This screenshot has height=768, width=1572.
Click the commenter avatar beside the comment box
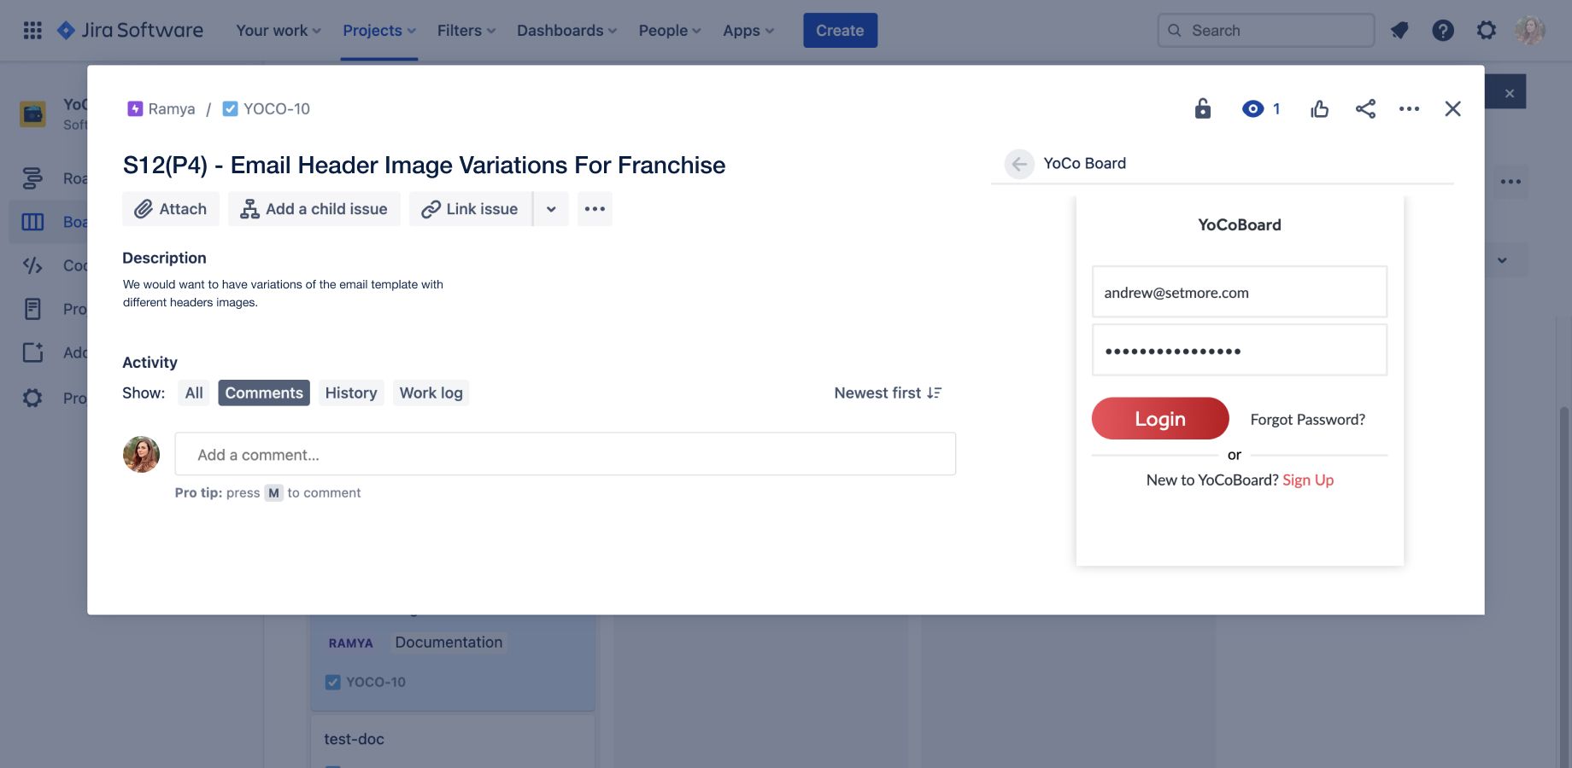[x=141, y=455]
